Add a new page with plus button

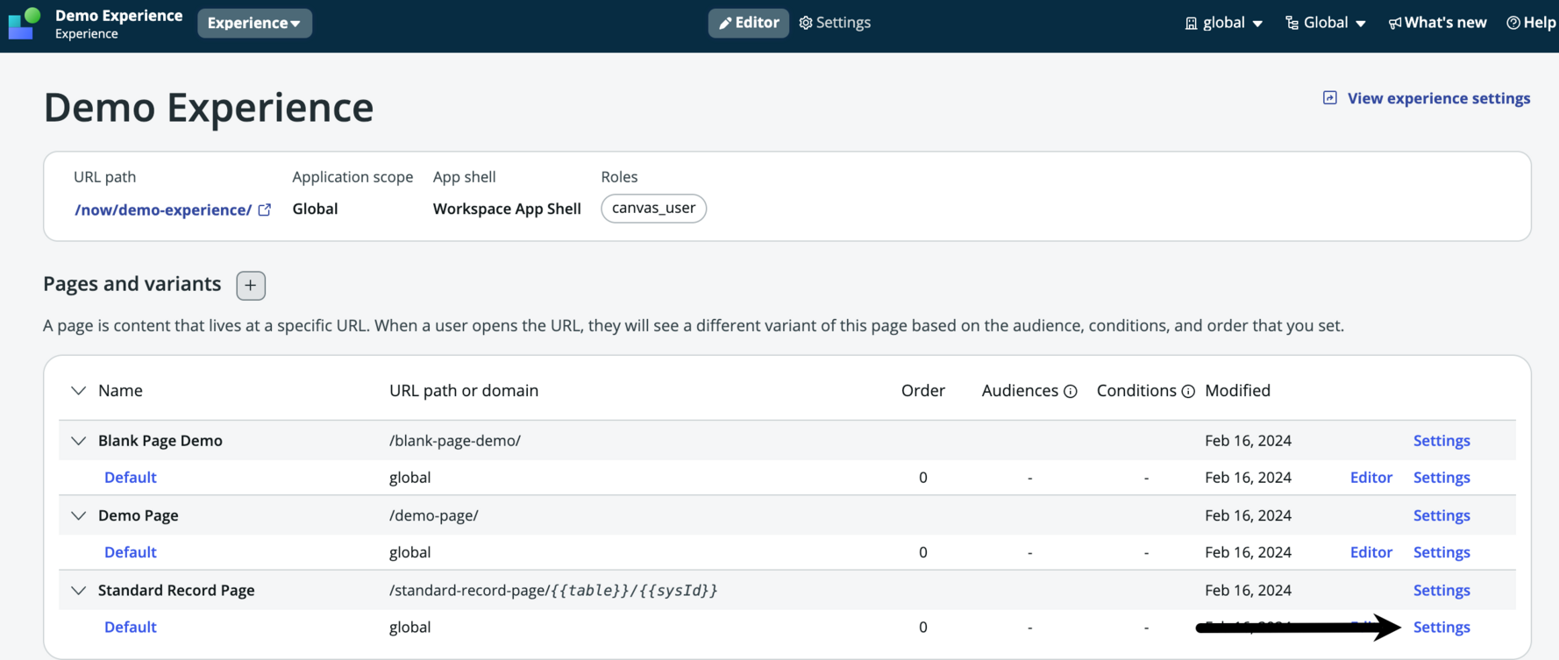click(x=251, y=285)
